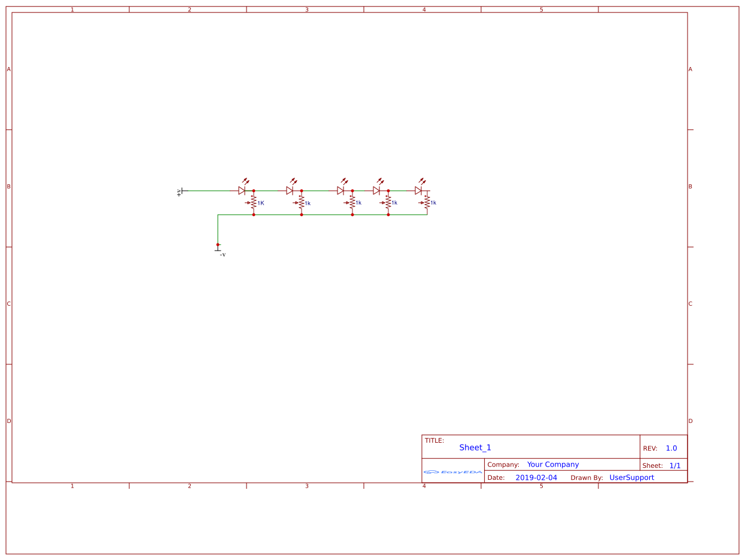Click the fourth resistor labeled 1k
The width and height of the screenshot is (745, 560).
[x=389, y=203]
